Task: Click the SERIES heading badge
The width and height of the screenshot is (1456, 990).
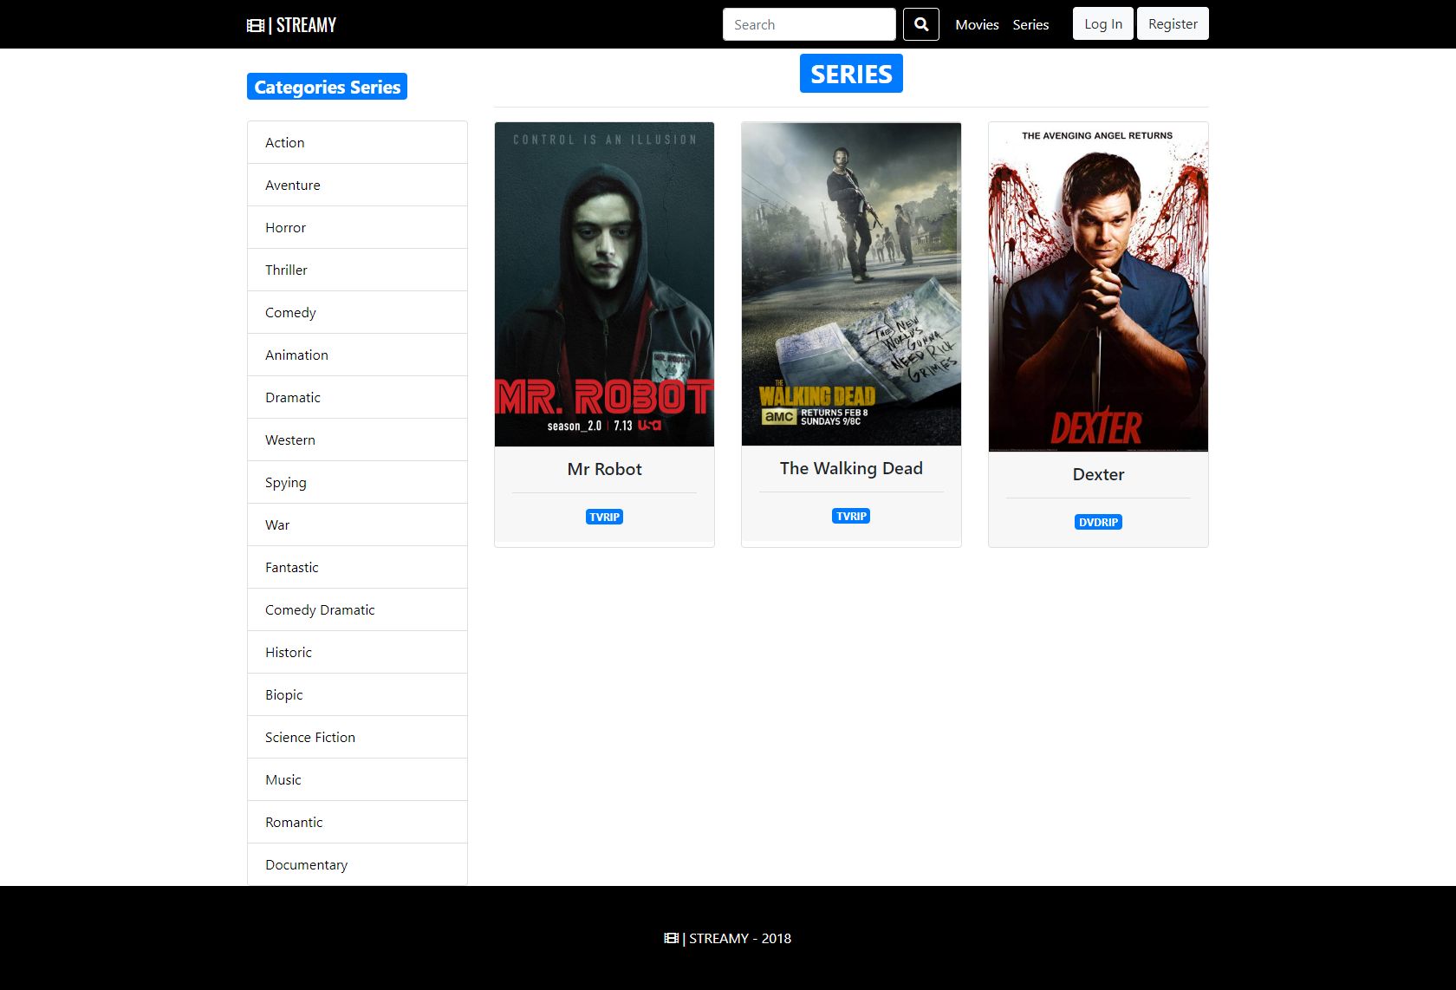Action: tap(851, 74)
